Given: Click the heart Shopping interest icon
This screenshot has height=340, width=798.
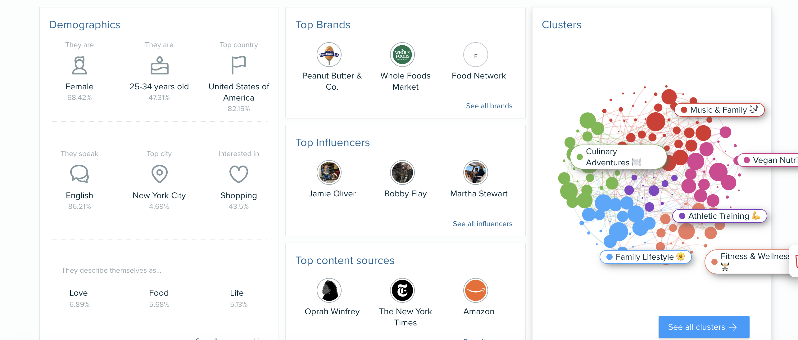Looking at the screenshot, I should pos(238,174).
